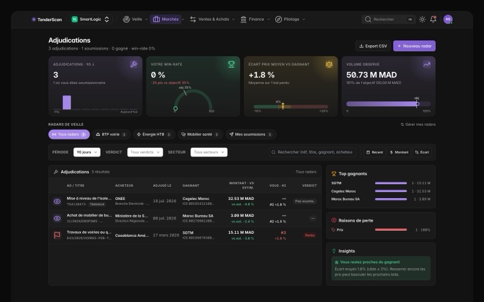Focus the adjudications search field
This screenshot has width=484, height=302.
(312, 152)
